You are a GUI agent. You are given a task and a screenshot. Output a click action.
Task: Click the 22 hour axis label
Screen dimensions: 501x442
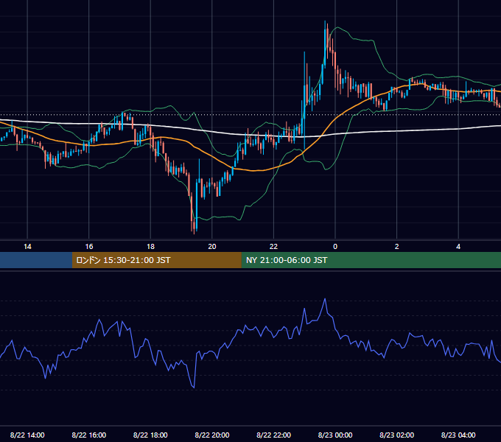pyautogui.click(x=273, y=247)
